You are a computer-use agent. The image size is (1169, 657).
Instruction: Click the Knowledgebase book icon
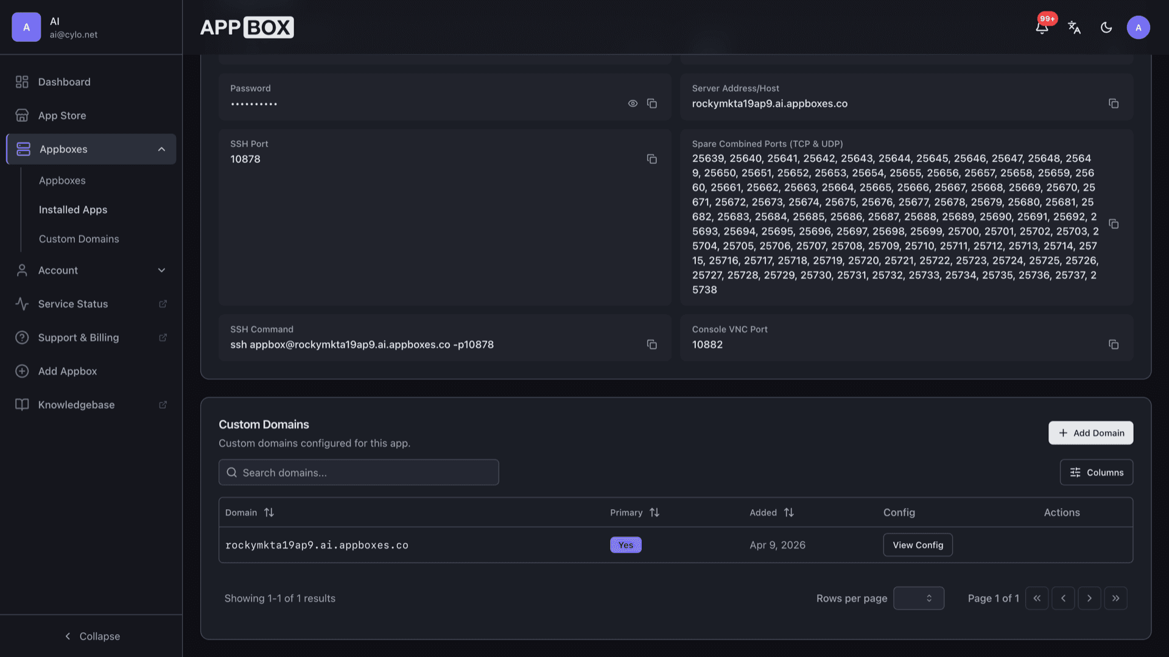(x=22, y=405)
